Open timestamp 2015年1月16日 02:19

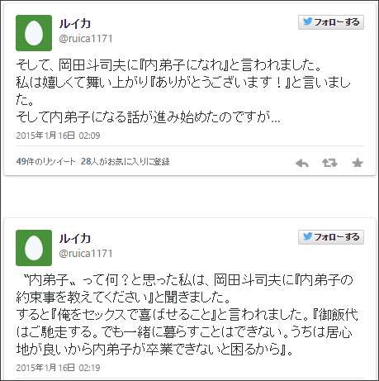click(58, 368)
